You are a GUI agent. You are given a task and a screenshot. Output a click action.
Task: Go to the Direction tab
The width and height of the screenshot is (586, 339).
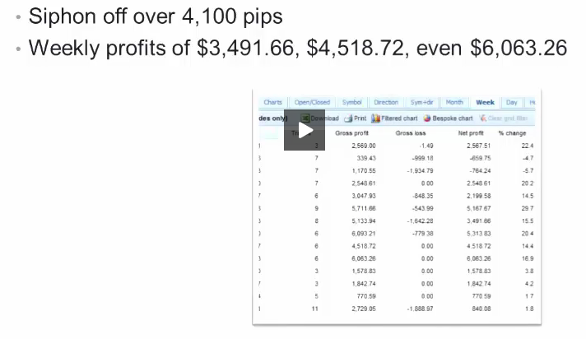point(386,103)
